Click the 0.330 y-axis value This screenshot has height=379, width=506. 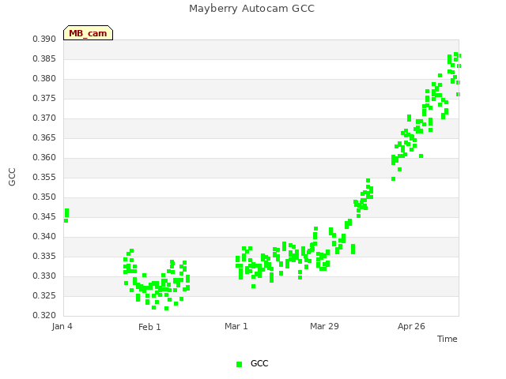44,276
